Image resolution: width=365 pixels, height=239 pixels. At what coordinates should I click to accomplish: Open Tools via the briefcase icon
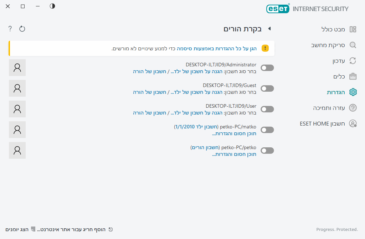pyautogui.click(x=353, y=76)
